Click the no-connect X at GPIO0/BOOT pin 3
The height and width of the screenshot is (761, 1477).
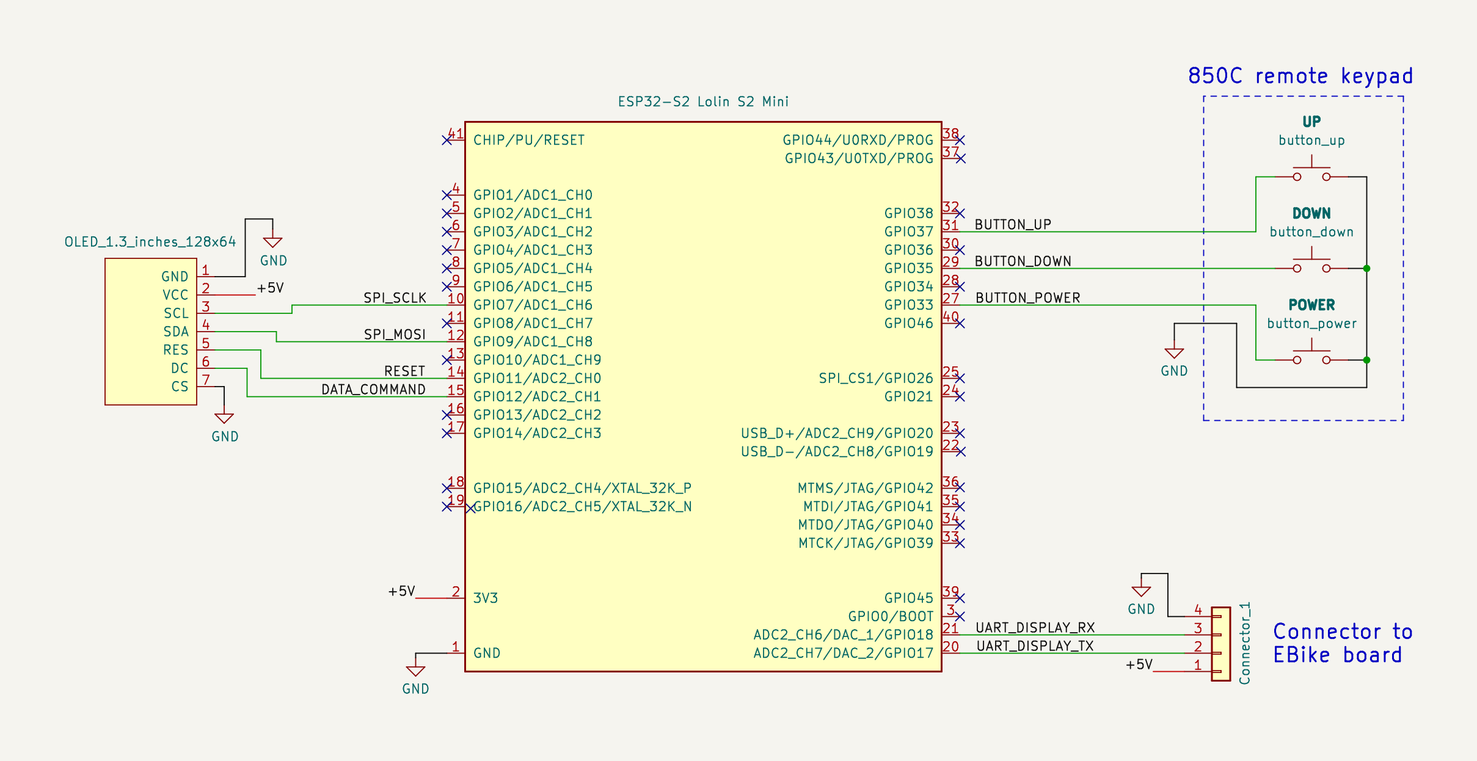960,616
